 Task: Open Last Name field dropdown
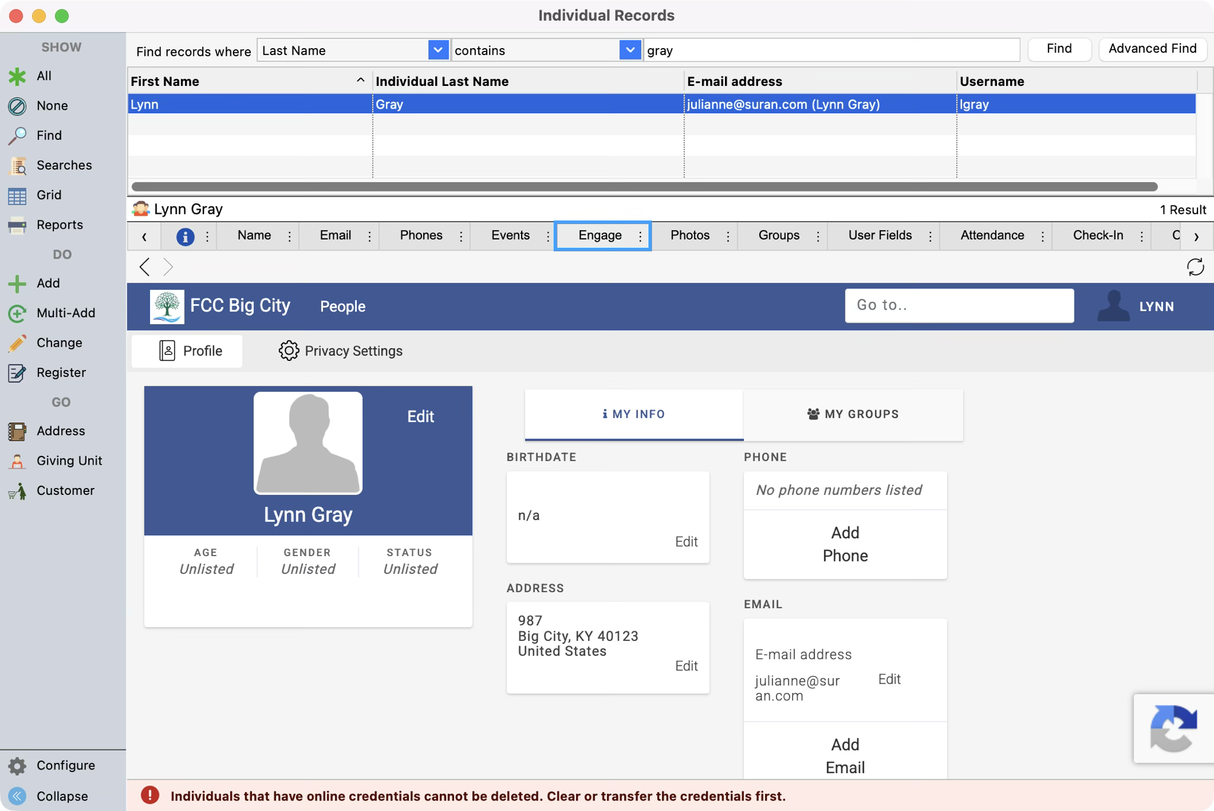pyautogui.click(x=437, y=50)
